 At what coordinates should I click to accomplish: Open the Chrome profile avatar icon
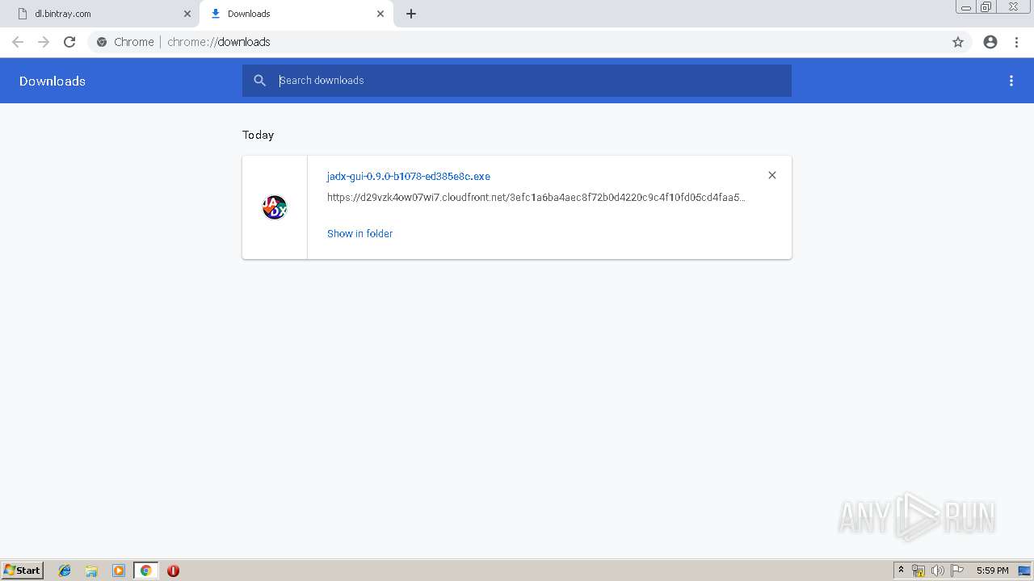(x=990, y=42)
